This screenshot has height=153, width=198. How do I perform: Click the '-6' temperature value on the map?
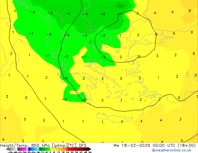(103, 14)
